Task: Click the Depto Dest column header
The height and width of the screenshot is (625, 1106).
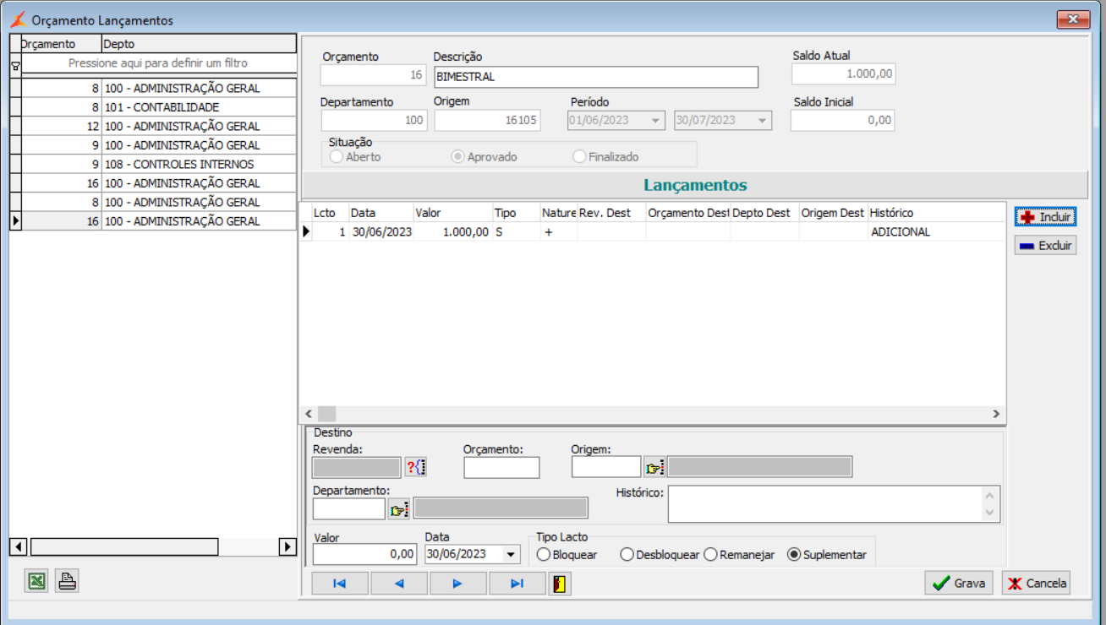Action: click(x=765, y=213)
